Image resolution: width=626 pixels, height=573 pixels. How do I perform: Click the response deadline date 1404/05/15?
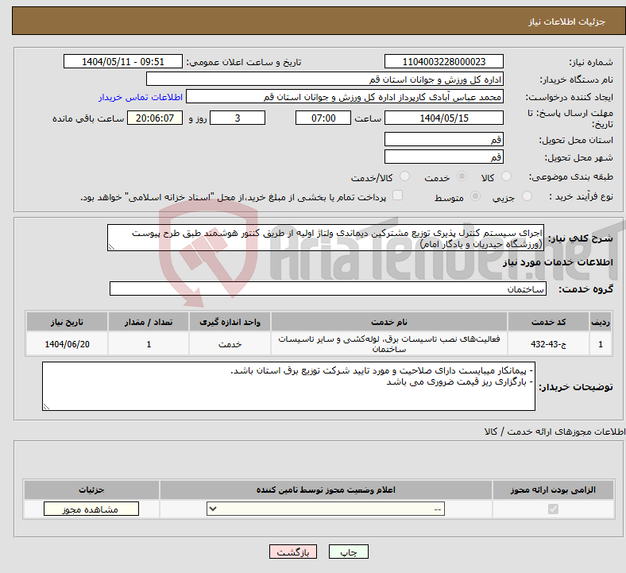[x=444, y=118]
